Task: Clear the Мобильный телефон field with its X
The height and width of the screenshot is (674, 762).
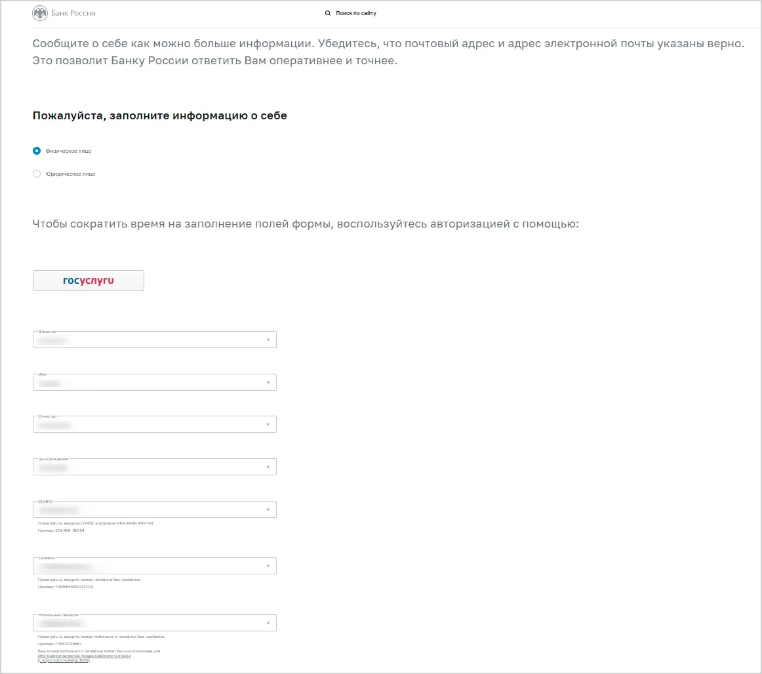Action: click(268, 623)
